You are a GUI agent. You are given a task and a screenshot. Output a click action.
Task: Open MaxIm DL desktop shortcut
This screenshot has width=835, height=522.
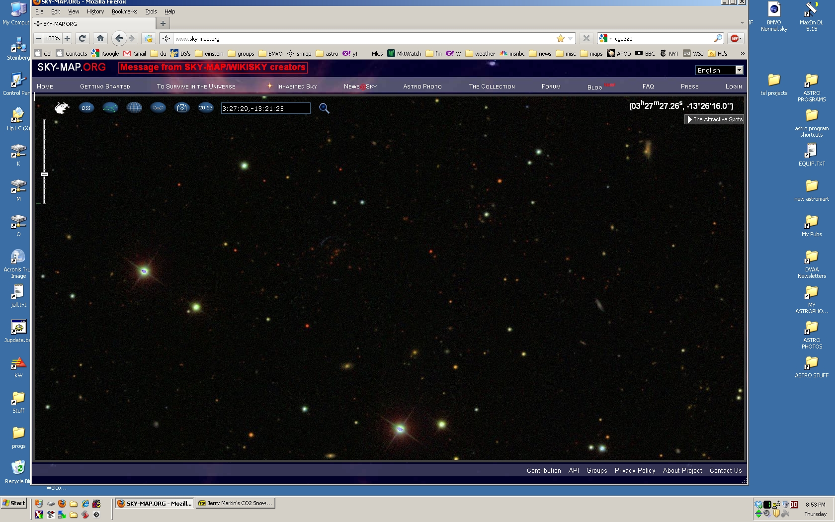[811, 16]
